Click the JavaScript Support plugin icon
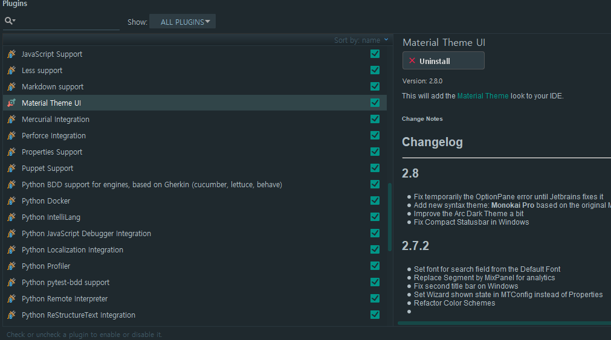This screenshot has width=611, height=340. pos(11,54)
